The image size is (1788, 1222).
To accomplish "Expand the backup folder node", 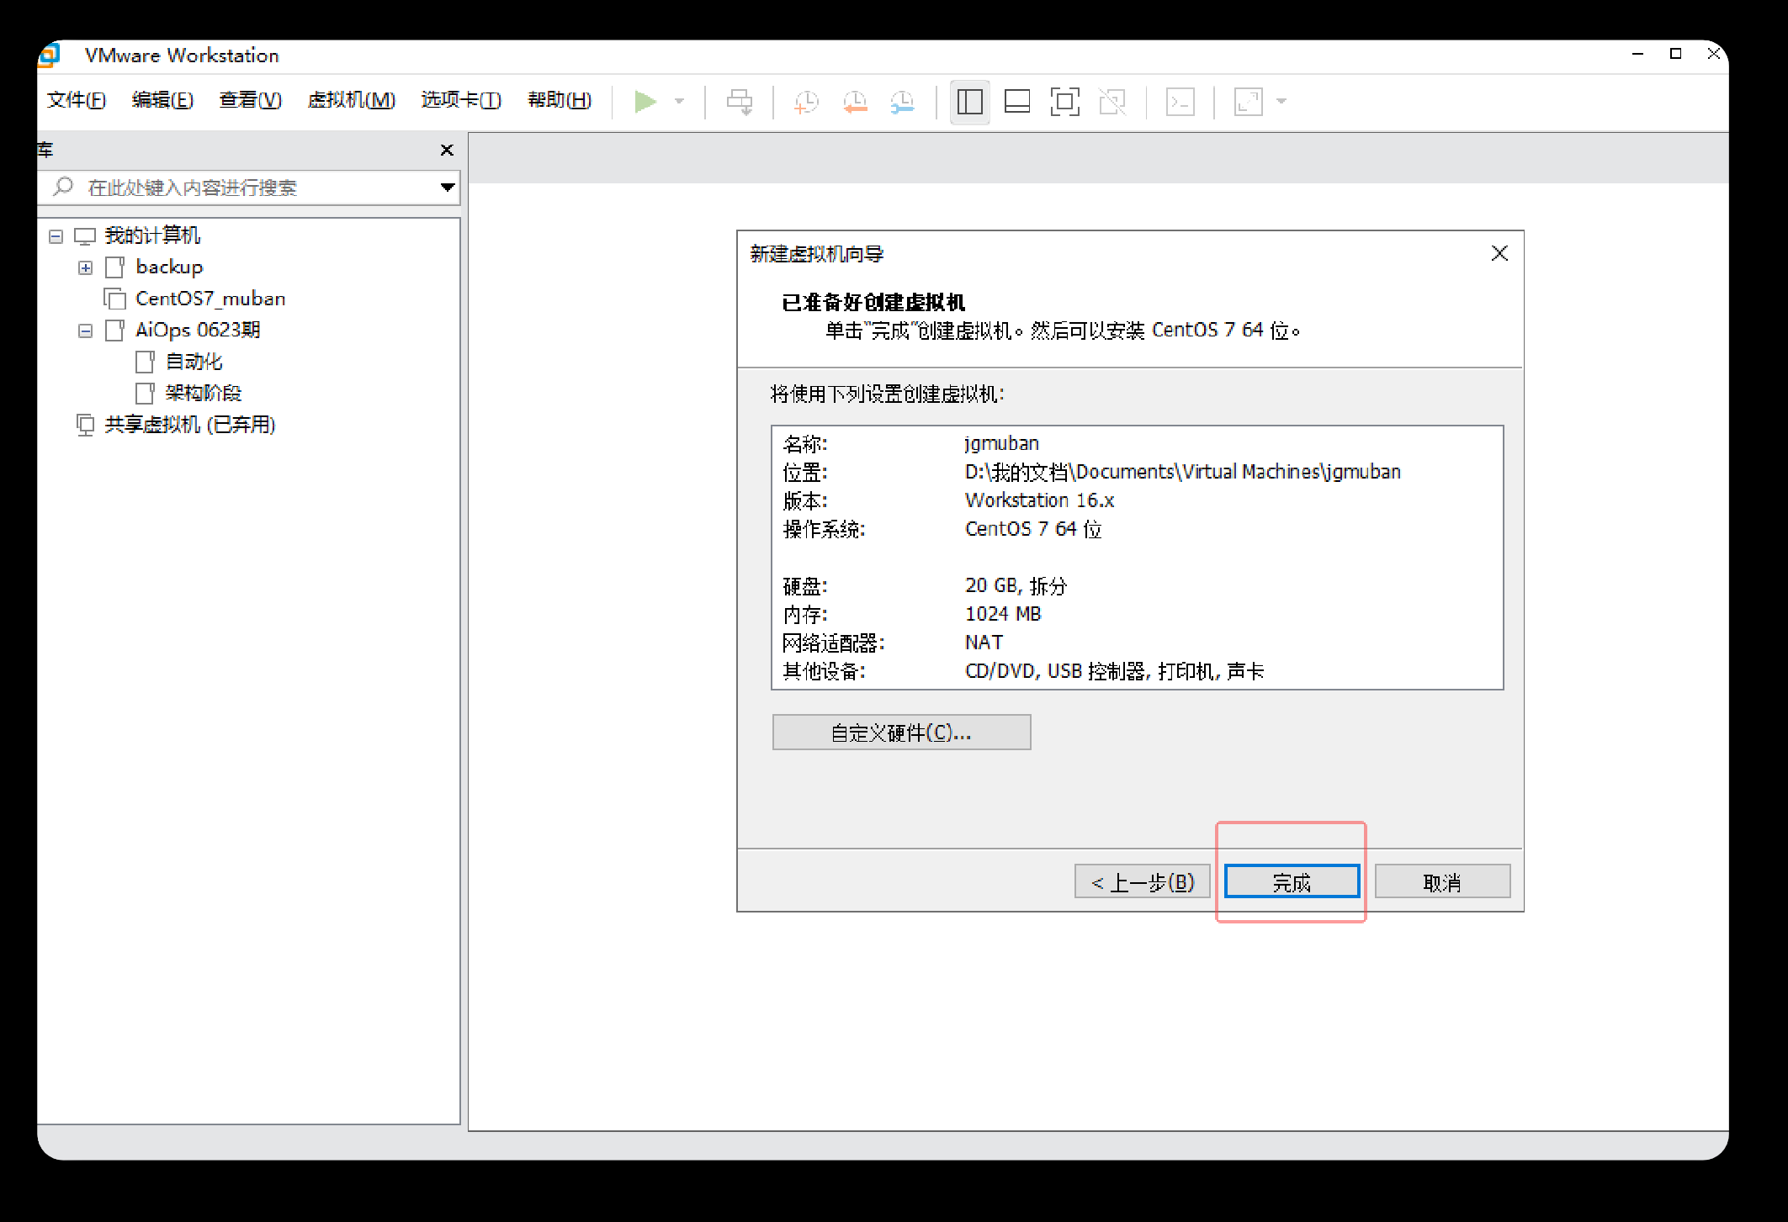I will tap(85, 267).
